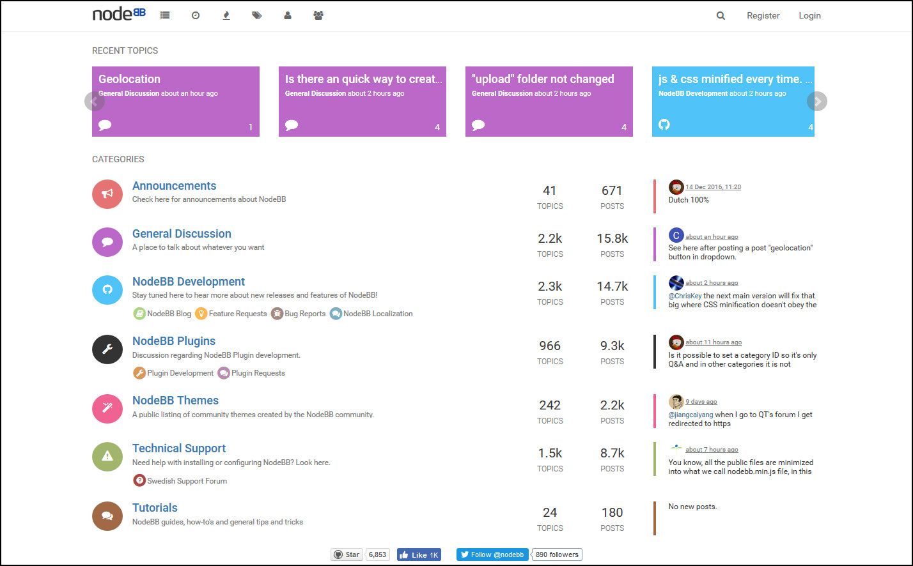
Task: Open the Geolocation recent topic card
Action: [175, 101]
